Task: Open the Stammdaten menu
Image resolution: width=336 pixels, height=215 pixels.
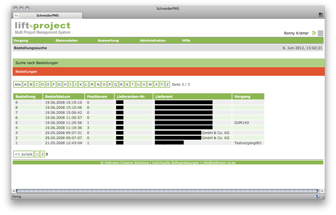Action: click(x=66, y=40)
